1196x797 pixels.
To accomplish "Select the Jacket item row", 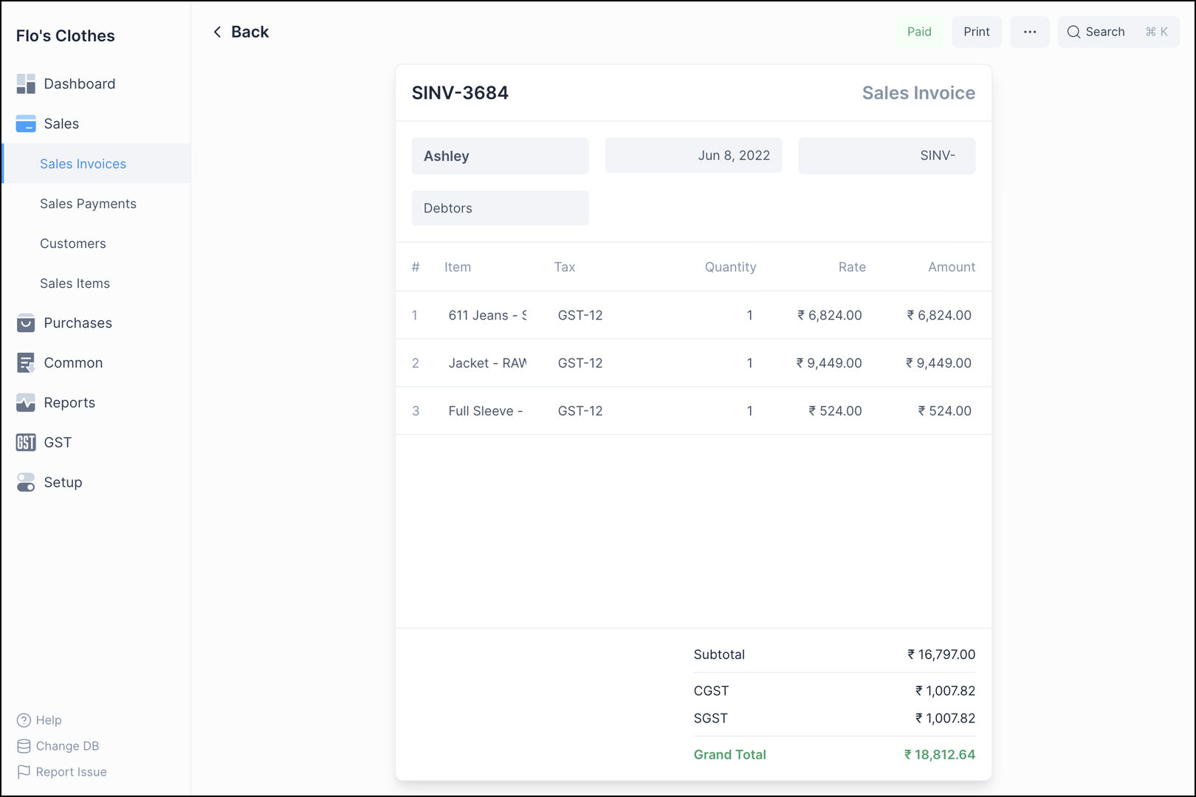I will 487,363.
